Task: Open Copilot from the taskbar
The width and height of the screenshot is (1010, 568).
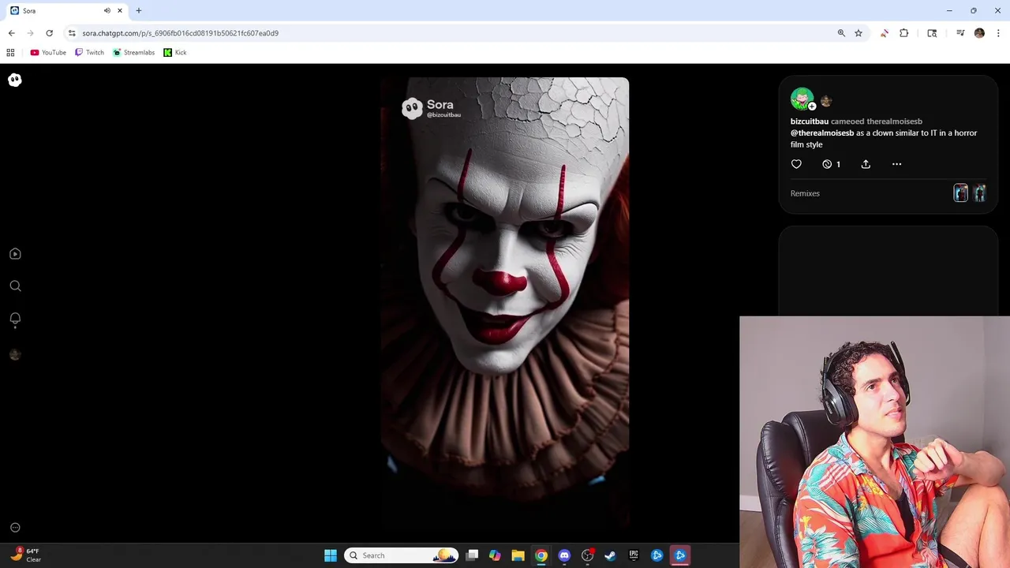Action: 495,555
